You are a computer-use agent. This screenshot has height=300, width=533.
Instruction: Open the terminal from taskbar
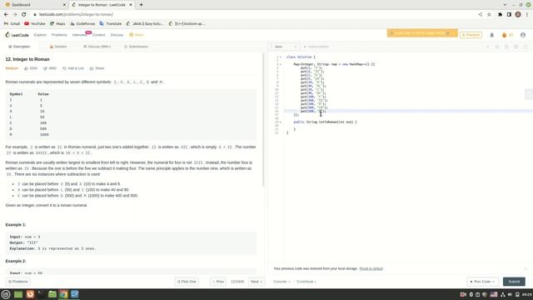click(41, 294)
